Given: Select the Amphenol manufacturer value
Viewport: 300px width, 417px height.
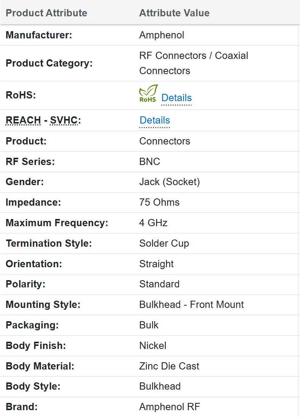Looking at the screenshot, I should pyautogui.click(x=162, y=35).
